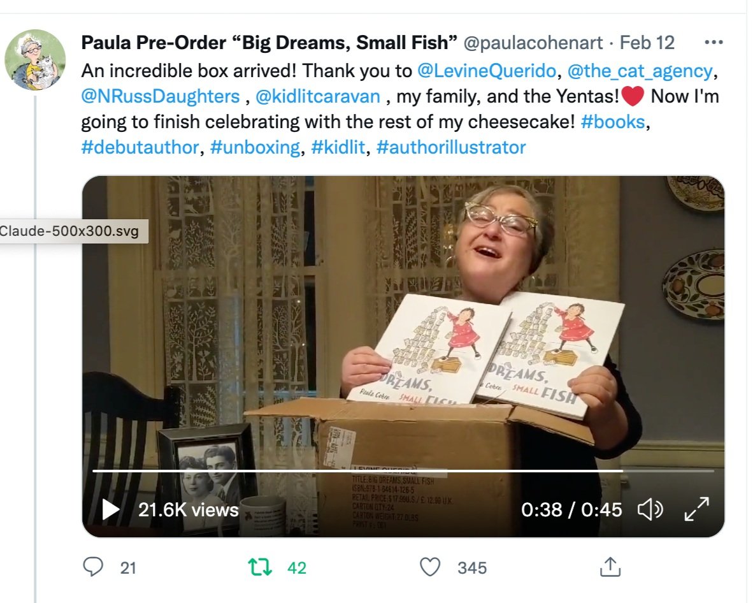Browse the #books hashtag

612,122
